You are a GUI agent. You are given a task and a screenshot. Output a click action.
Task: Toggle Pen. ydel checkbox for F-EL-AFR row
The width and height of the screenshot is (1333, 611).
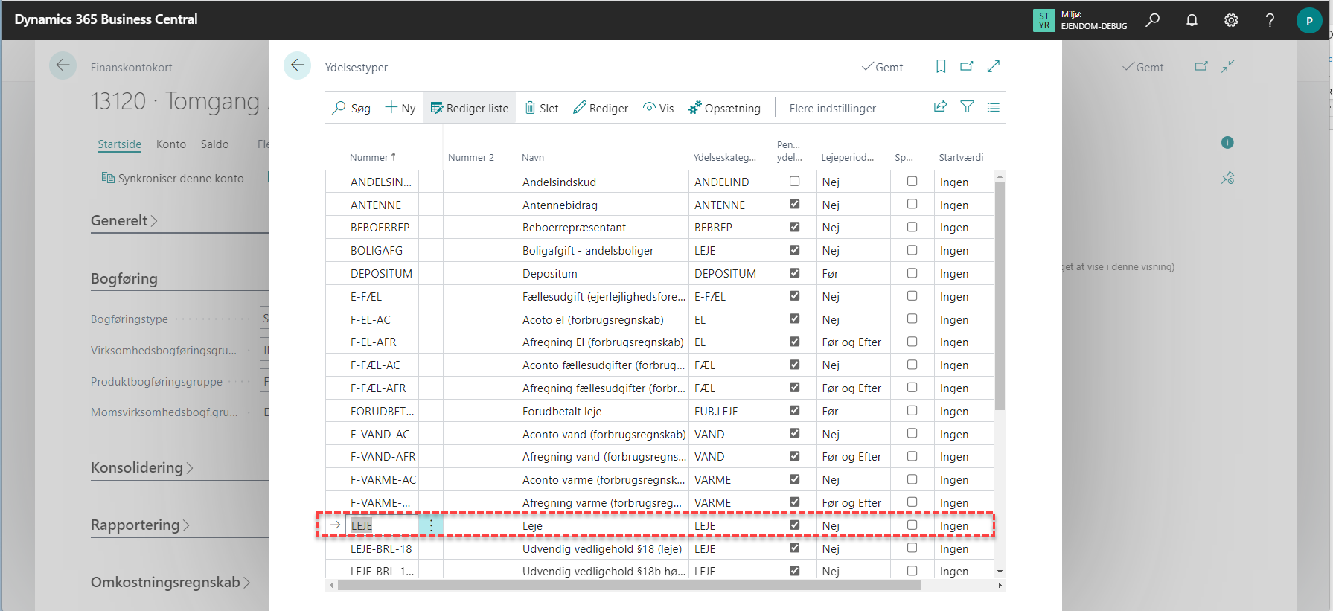(x=794, y=342)
